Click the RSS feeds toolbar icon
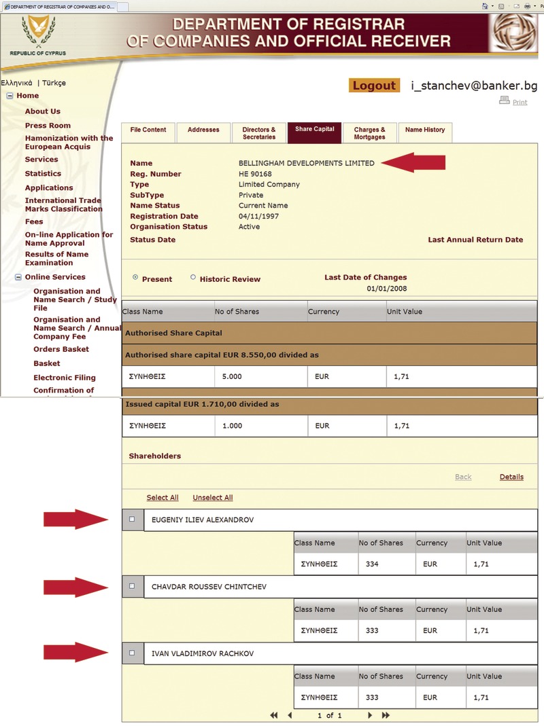Viewport: 544px width, 726px height. 501,6
